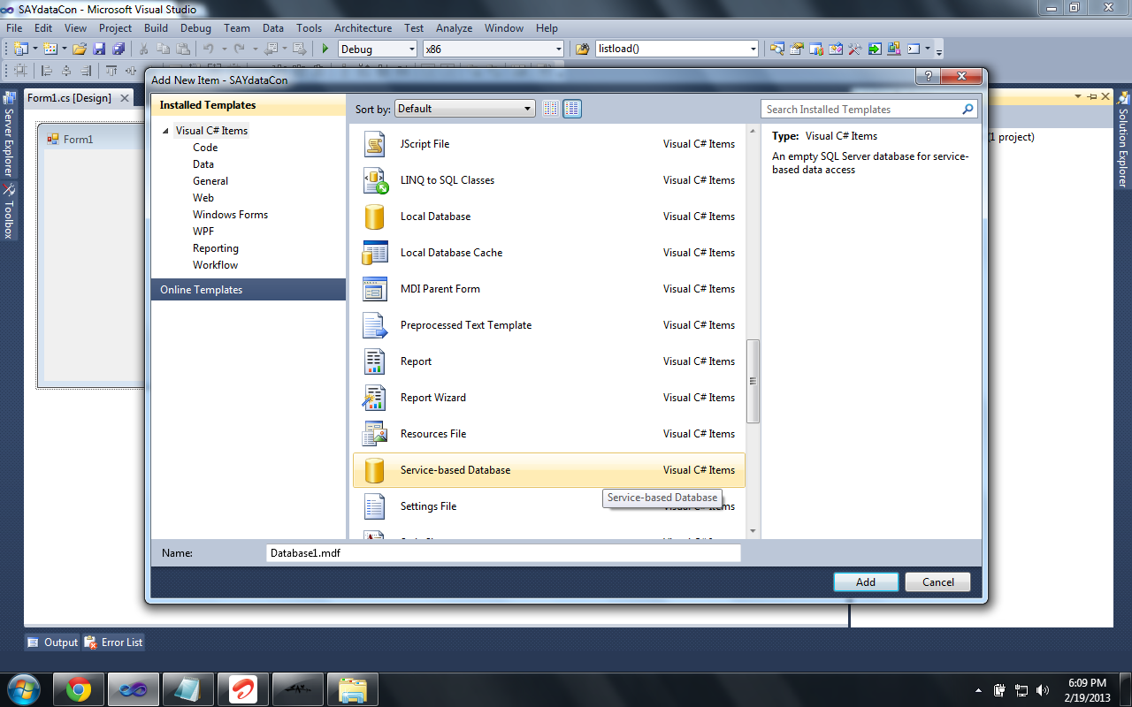The image size is (1132, 707).
Task: Select the Data category in the tree
Action: 203,164
